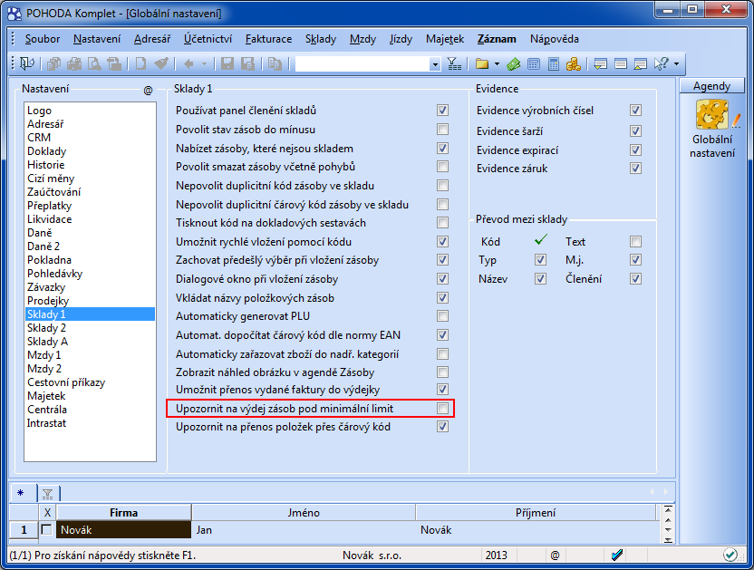Expand the toolbar options arrow after help icon
The height and width of the screenshot is (570, 754).
(677, 63)
